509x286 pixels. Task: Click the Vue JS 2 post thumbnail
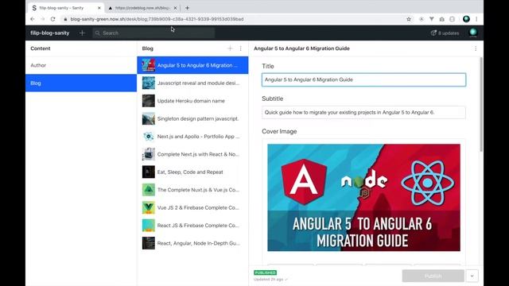coord(149,207)
